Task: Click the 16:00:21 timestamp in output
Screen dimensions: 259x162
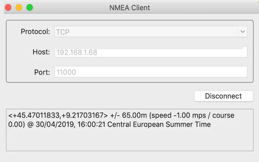Action: [91, 124]
